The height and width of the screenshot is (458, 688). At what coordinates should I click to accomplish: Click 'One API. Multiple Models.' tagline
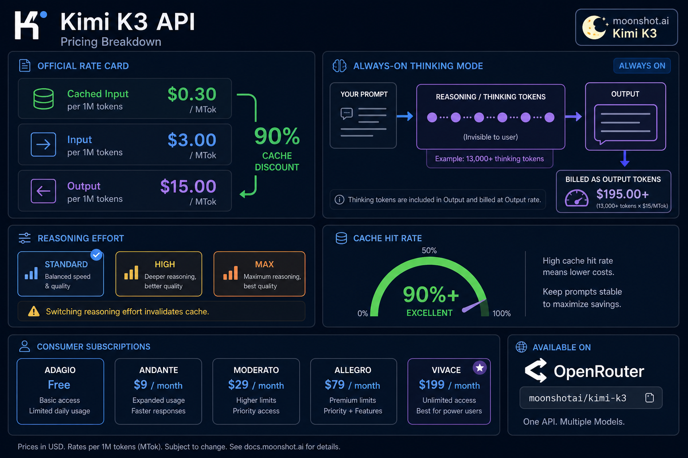(x=574, y=422)
